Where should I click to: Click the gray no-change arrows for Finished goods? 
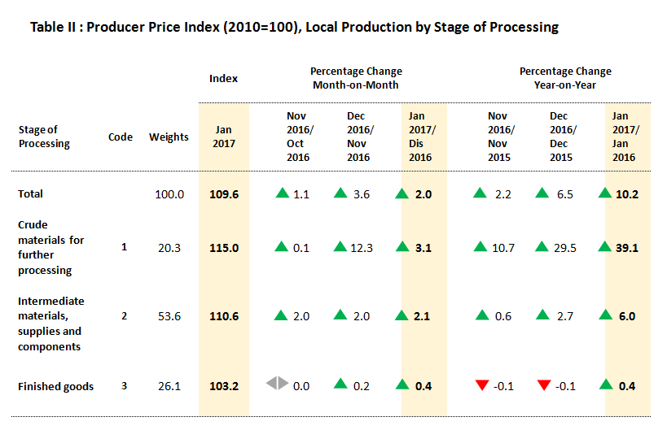point(277,384)
